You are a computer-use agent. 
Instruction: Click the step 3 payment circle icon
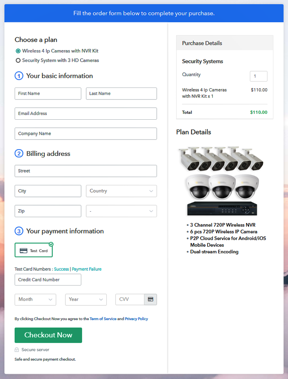pos(19,231)
